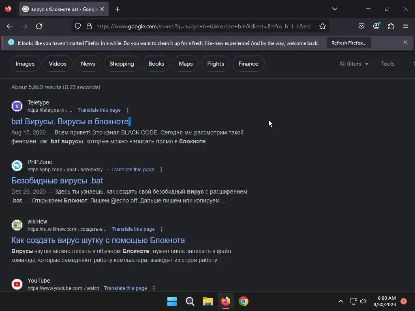Viewport: 415px width, 311px height.
Task: Open File Explorer from taskbar
Action: click(208, 301)
